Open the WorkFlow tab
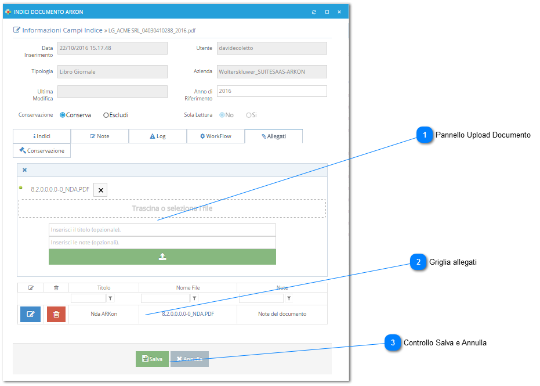 [x=216, y=136]
